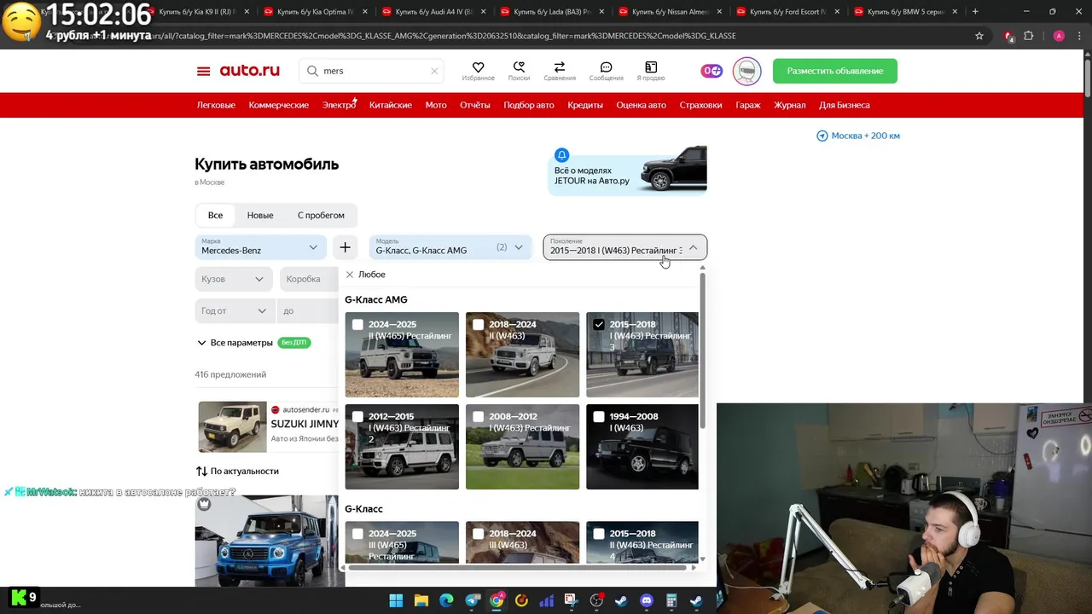Open the 'Год от' year dropdown
This screenshot has width=1092, height=614.
tap(233, 310)
